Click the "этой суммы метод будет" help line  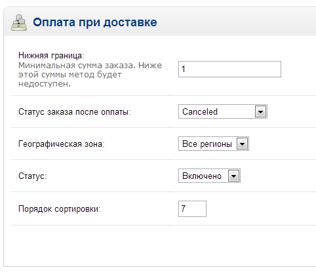pos(70,75)
